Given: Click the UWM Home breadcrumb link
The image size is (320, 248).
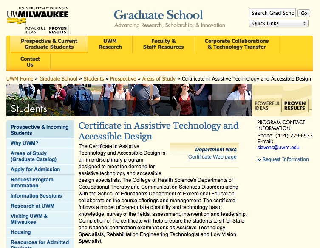Looking at the screenshot, I should [20, 79].
